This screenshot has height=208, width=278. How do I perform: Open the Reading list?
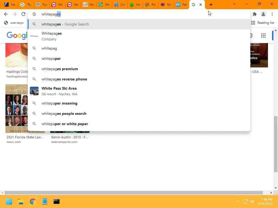tap(263, 23)
